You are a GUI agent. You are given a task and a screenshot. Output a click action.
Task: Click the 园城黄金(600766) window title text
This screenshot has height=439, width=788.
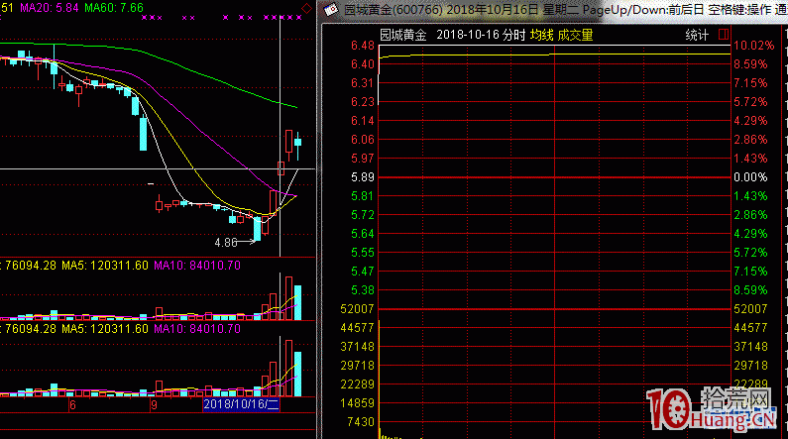[x=394, y=10]
